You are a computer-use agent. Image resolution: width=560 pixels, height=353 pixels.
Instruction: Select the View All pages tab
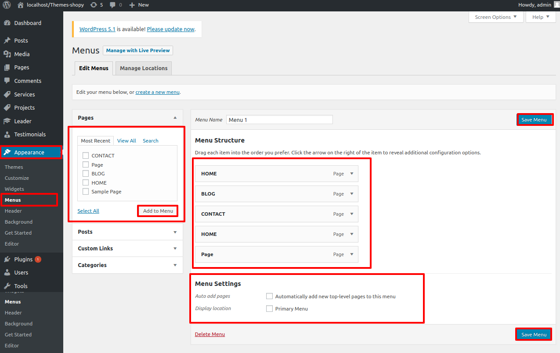click(x=126, y=141)
